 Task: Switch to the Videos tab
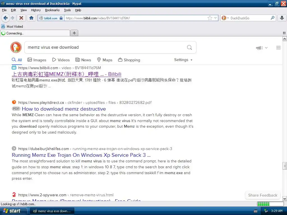point(61,60)
